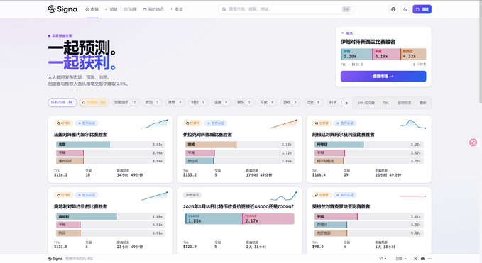This screenshot has height=263, width=482.
Task: Select the 所有市场 category chip
Action: pos(62,103)
